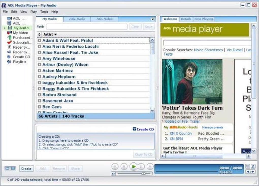259x186 pixels.
Task: Switch to the AOL Radio tab
Action: point(77,19)
